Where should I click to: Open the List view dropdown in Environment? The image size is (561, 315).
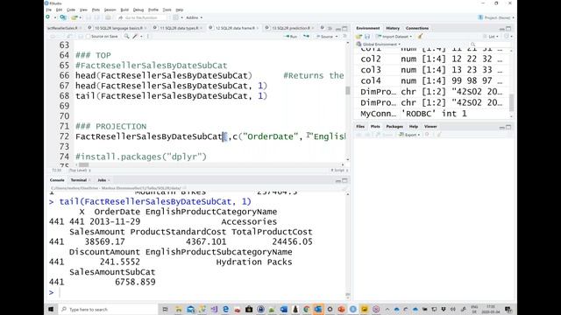click(x=491, y=37)
